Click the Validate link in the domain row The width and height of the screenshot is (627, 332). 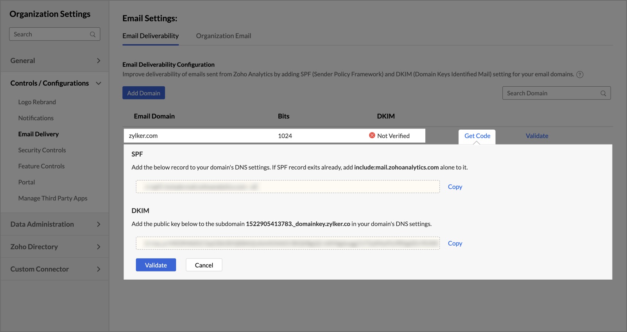pos(537,136)
